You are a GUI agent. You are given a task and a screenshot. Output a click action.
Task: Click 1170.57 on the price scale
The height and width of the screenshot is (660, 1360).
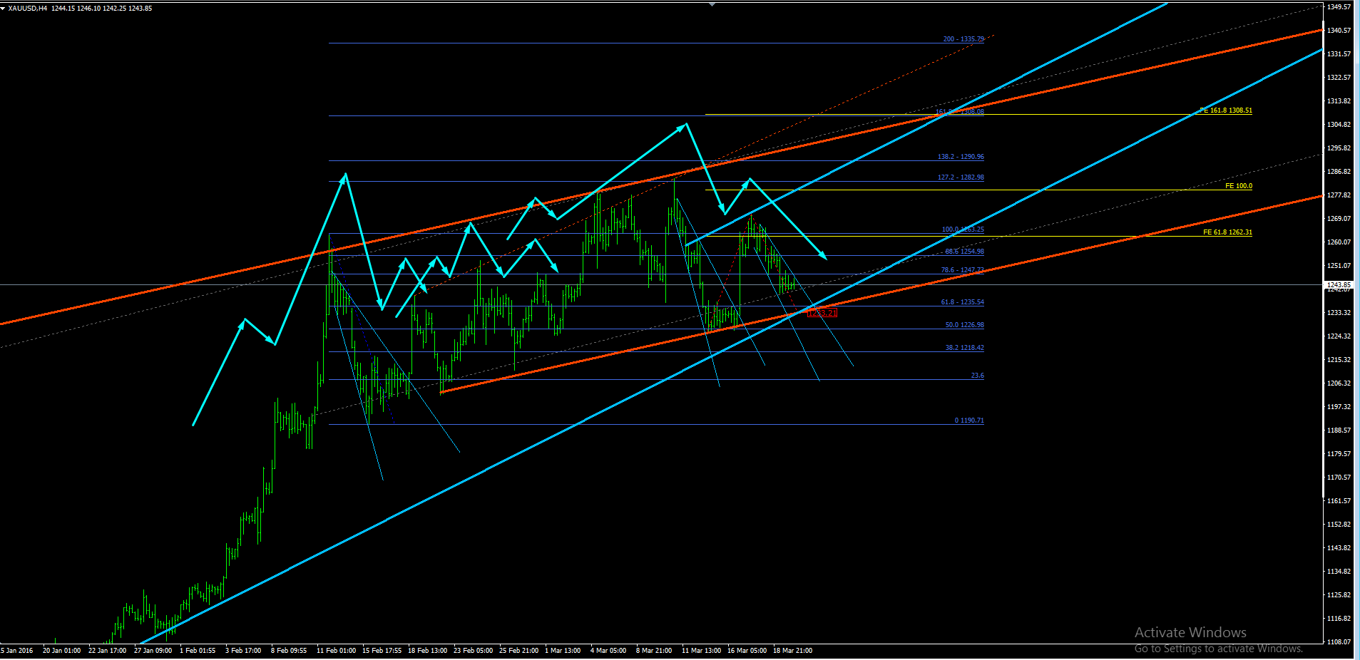pyautogui.click(x=1339, y=478)
